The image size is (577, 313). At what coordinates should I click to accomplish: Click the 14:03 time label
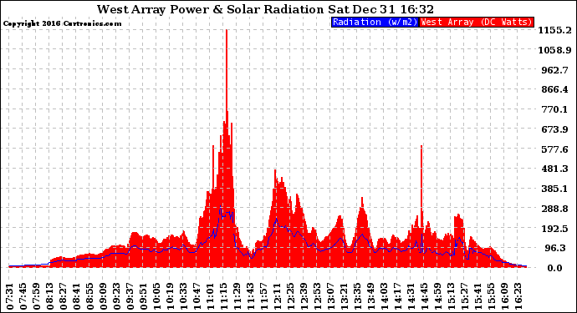[384, 296]
